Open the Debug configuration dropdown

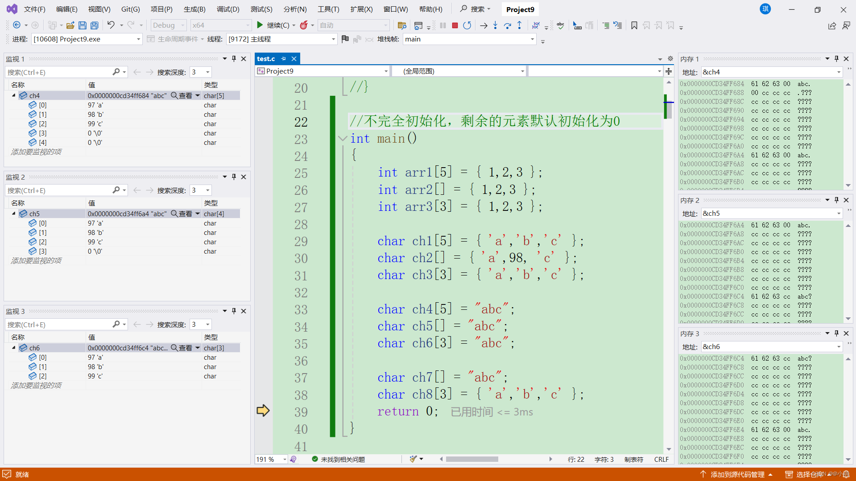pos(169,25)
